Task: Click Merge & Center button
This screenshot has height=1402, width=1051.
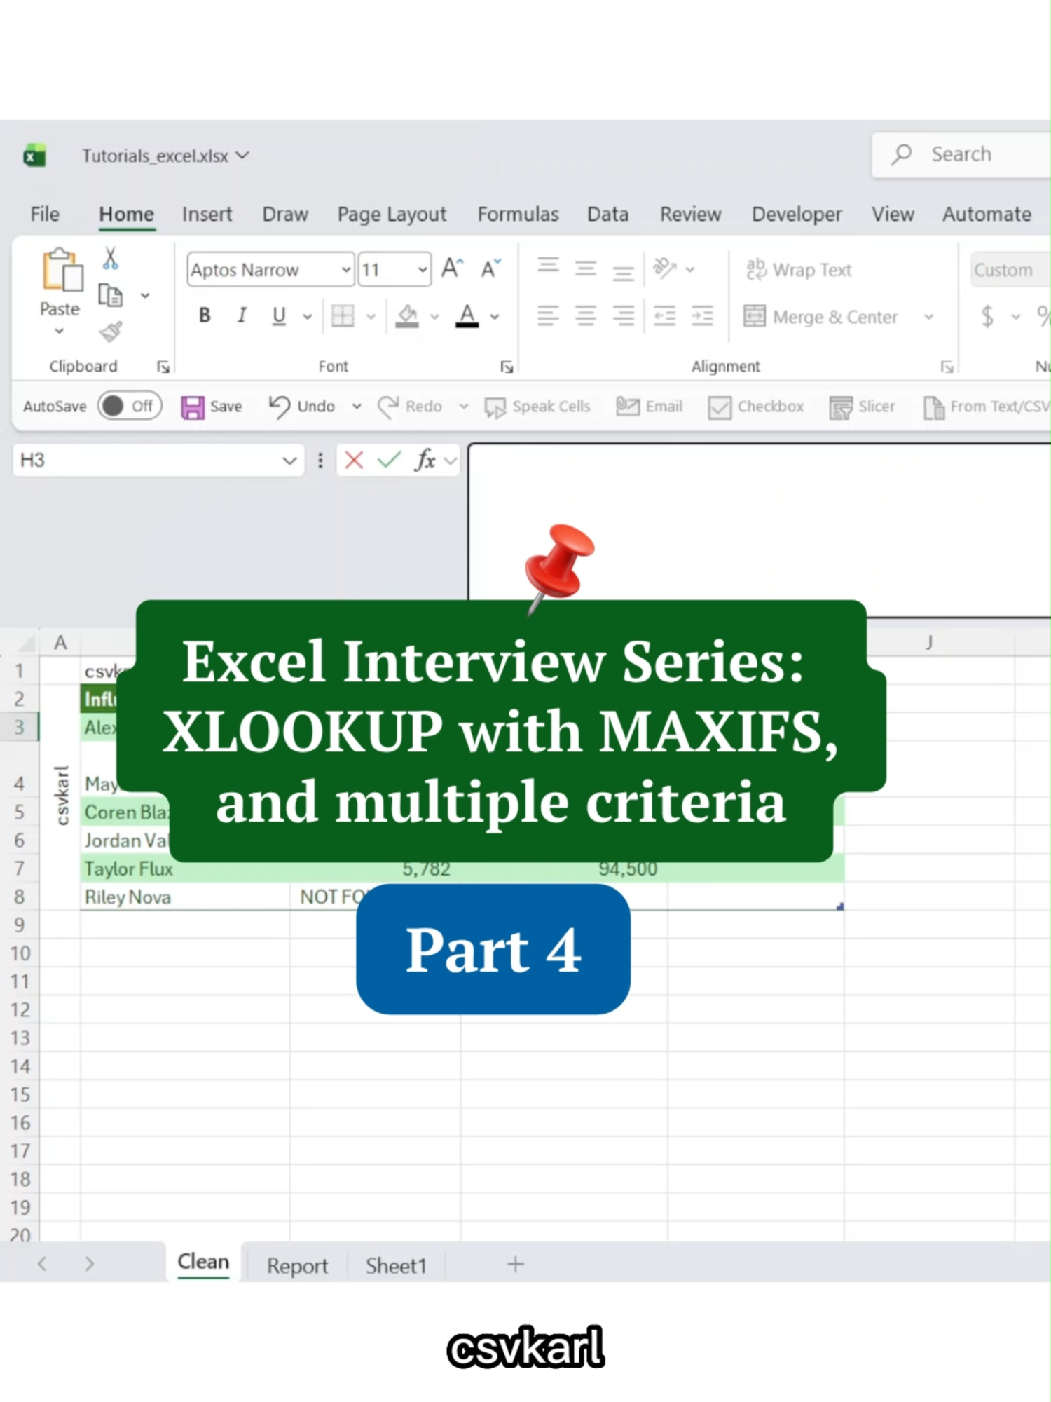Action: pos(820,317)
